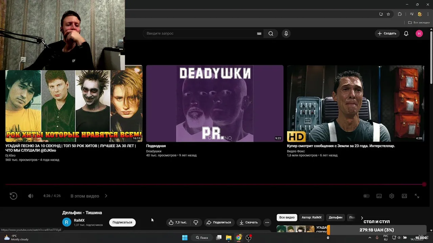Share the video via 'Поделиться'
The height and width of the screenshot is (243, 433).
[x=219, y=222]
